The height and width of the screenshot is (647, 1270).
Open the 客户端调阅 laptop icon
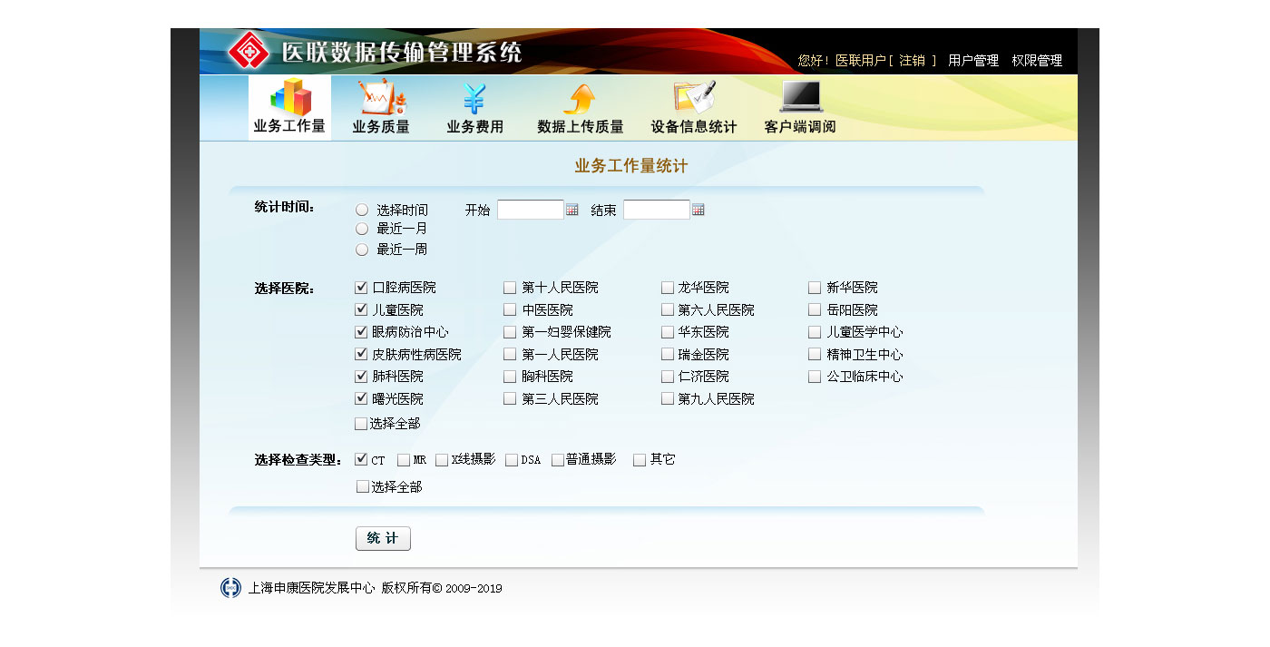(800, 96)
